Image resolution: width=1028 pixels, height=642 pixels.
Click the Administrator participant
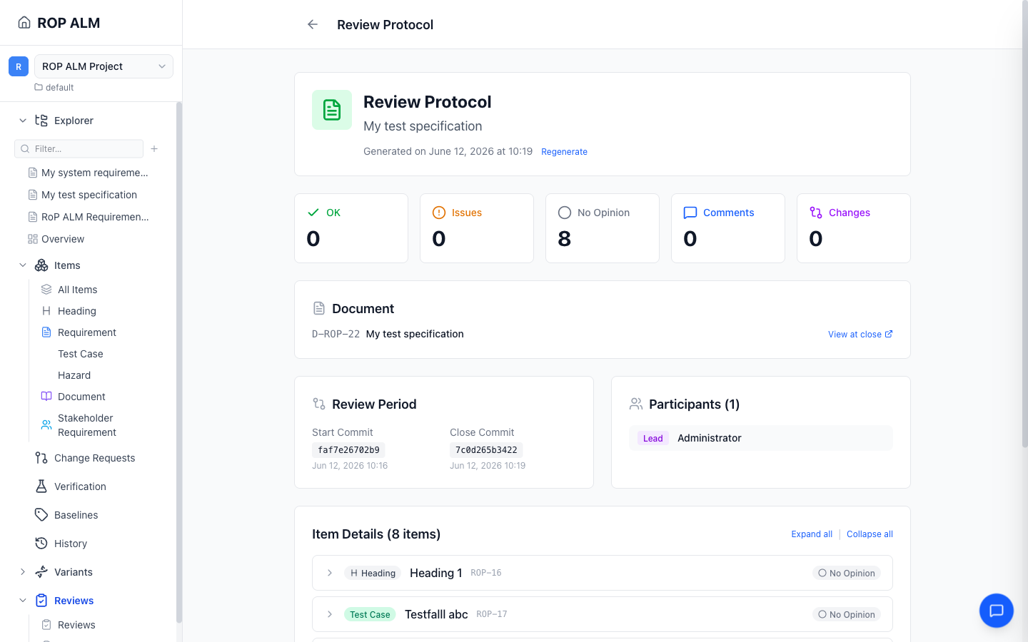click(709, 438)
